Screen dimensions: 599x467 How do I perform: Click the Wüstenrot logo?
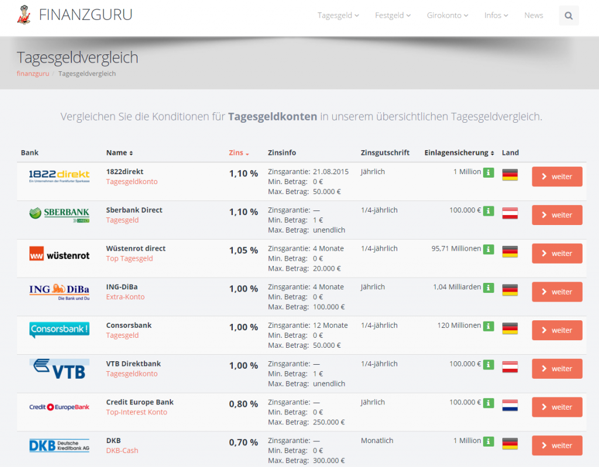59,254
